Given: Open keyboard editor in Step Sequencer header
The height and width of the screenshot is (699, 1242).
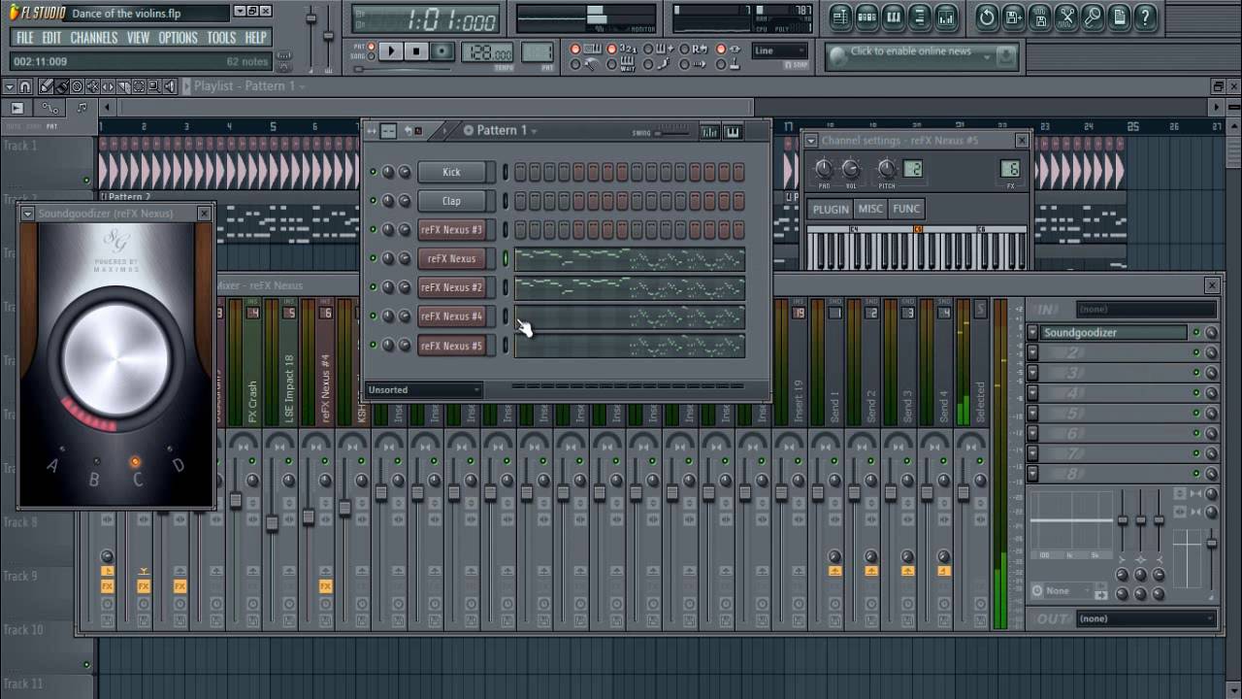Looking at the screenshot, I should 732,131.
